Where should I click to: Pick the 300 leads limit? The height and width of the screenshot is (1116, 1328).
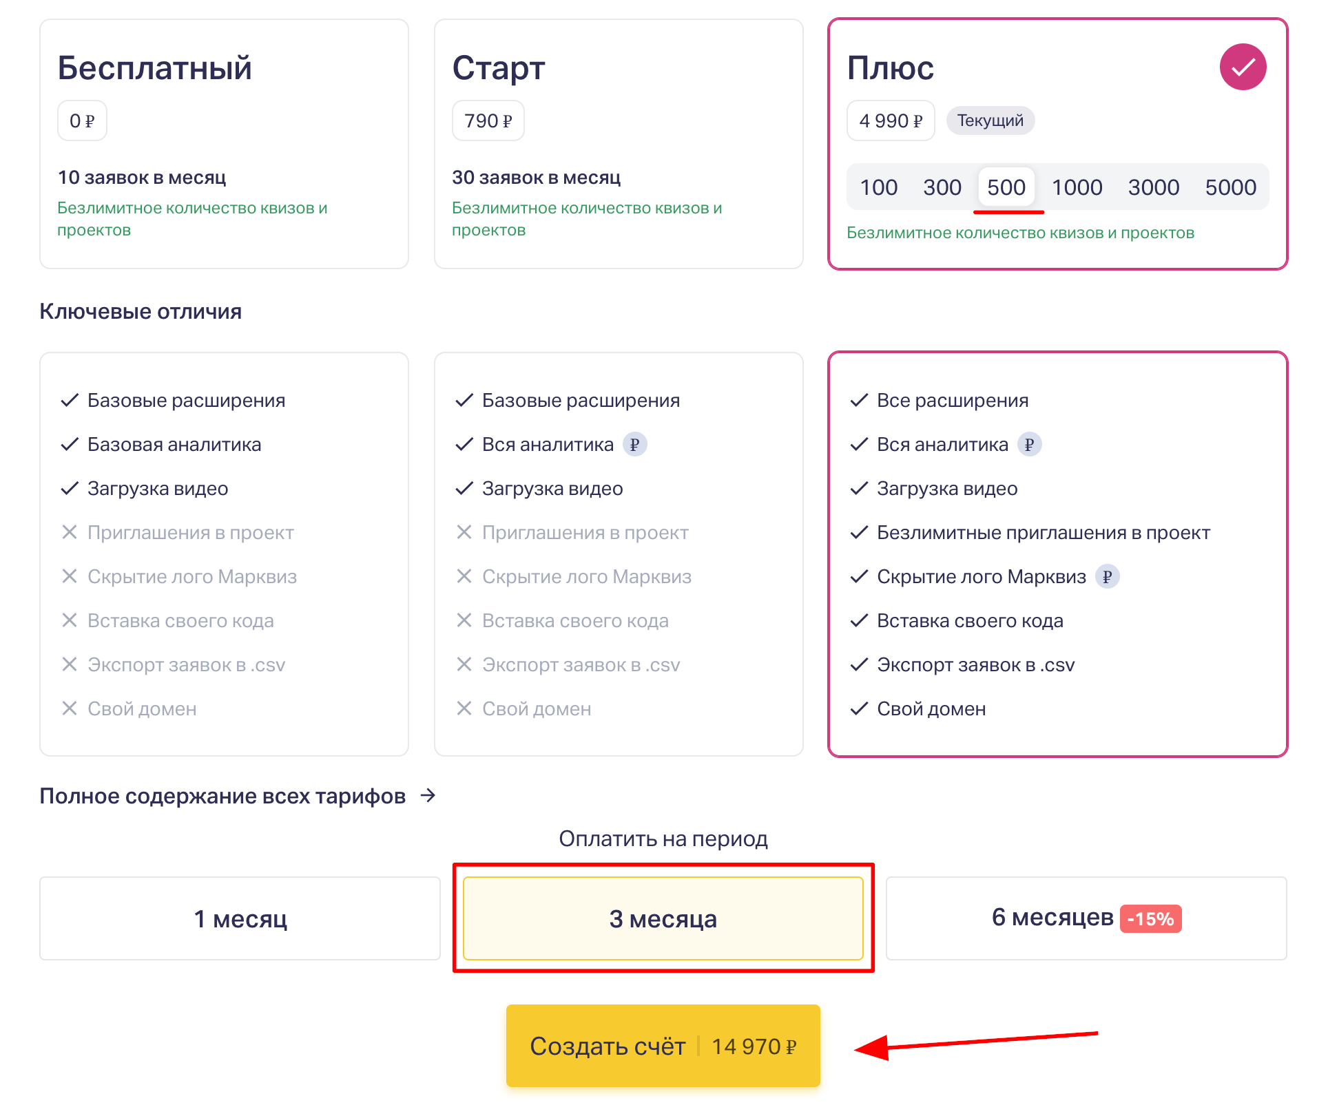point(942,187)
